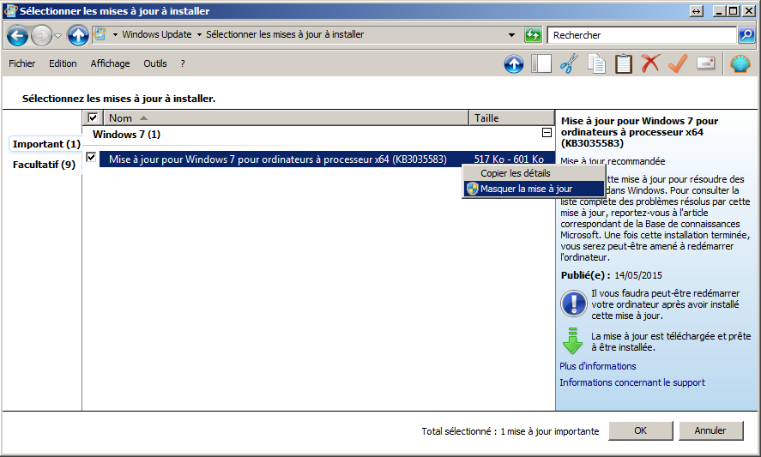This screenshot has height=457, width=761.
Task: Collapse the Windows 7 (1) group
Action: 547,132
